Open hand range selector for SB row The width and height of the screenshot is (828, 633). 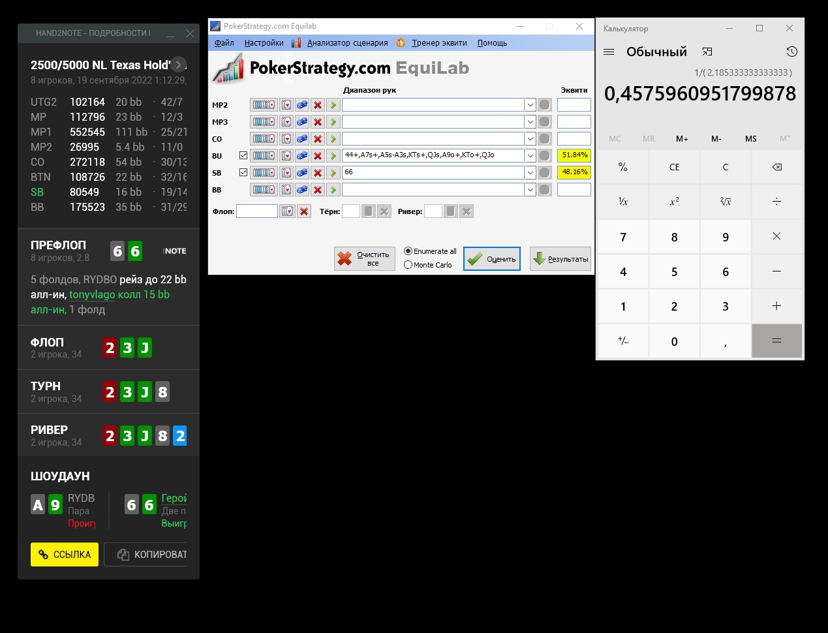[264, 173]
